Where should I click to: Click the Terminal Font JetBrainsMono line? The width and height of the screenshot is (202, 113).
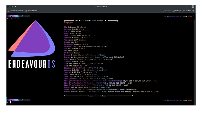(86, 46)
